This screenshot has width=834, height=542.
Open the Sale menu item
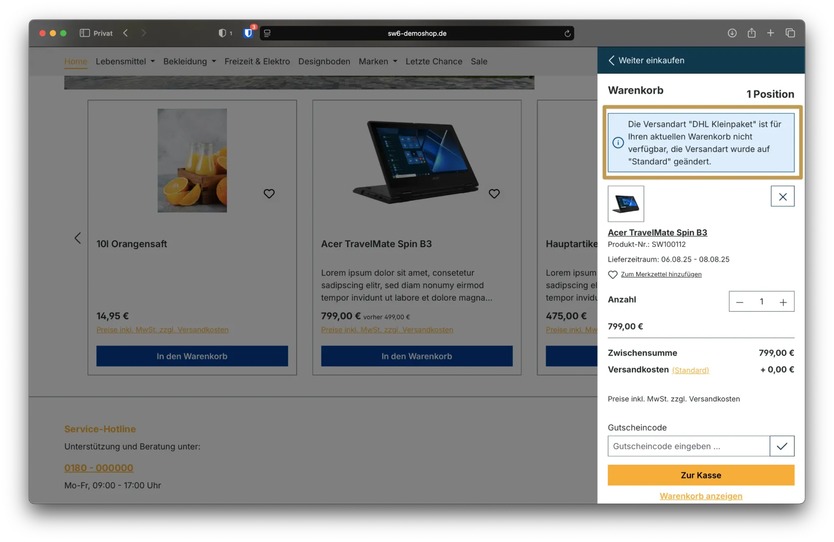point(479,61)
